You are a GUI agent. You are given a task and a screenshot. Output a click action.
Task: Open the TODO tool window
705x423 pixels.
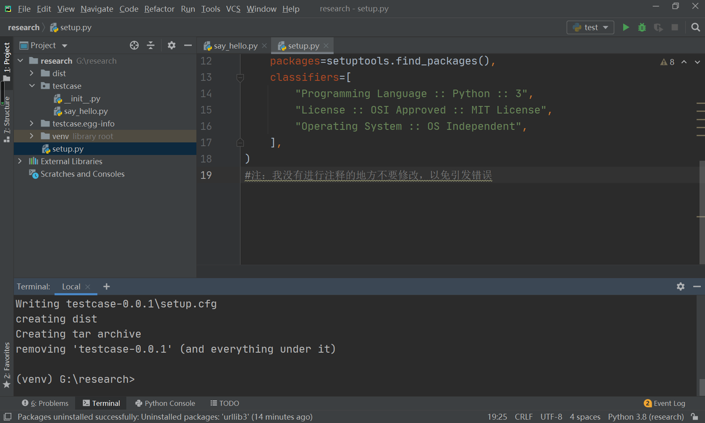(225, 403)
